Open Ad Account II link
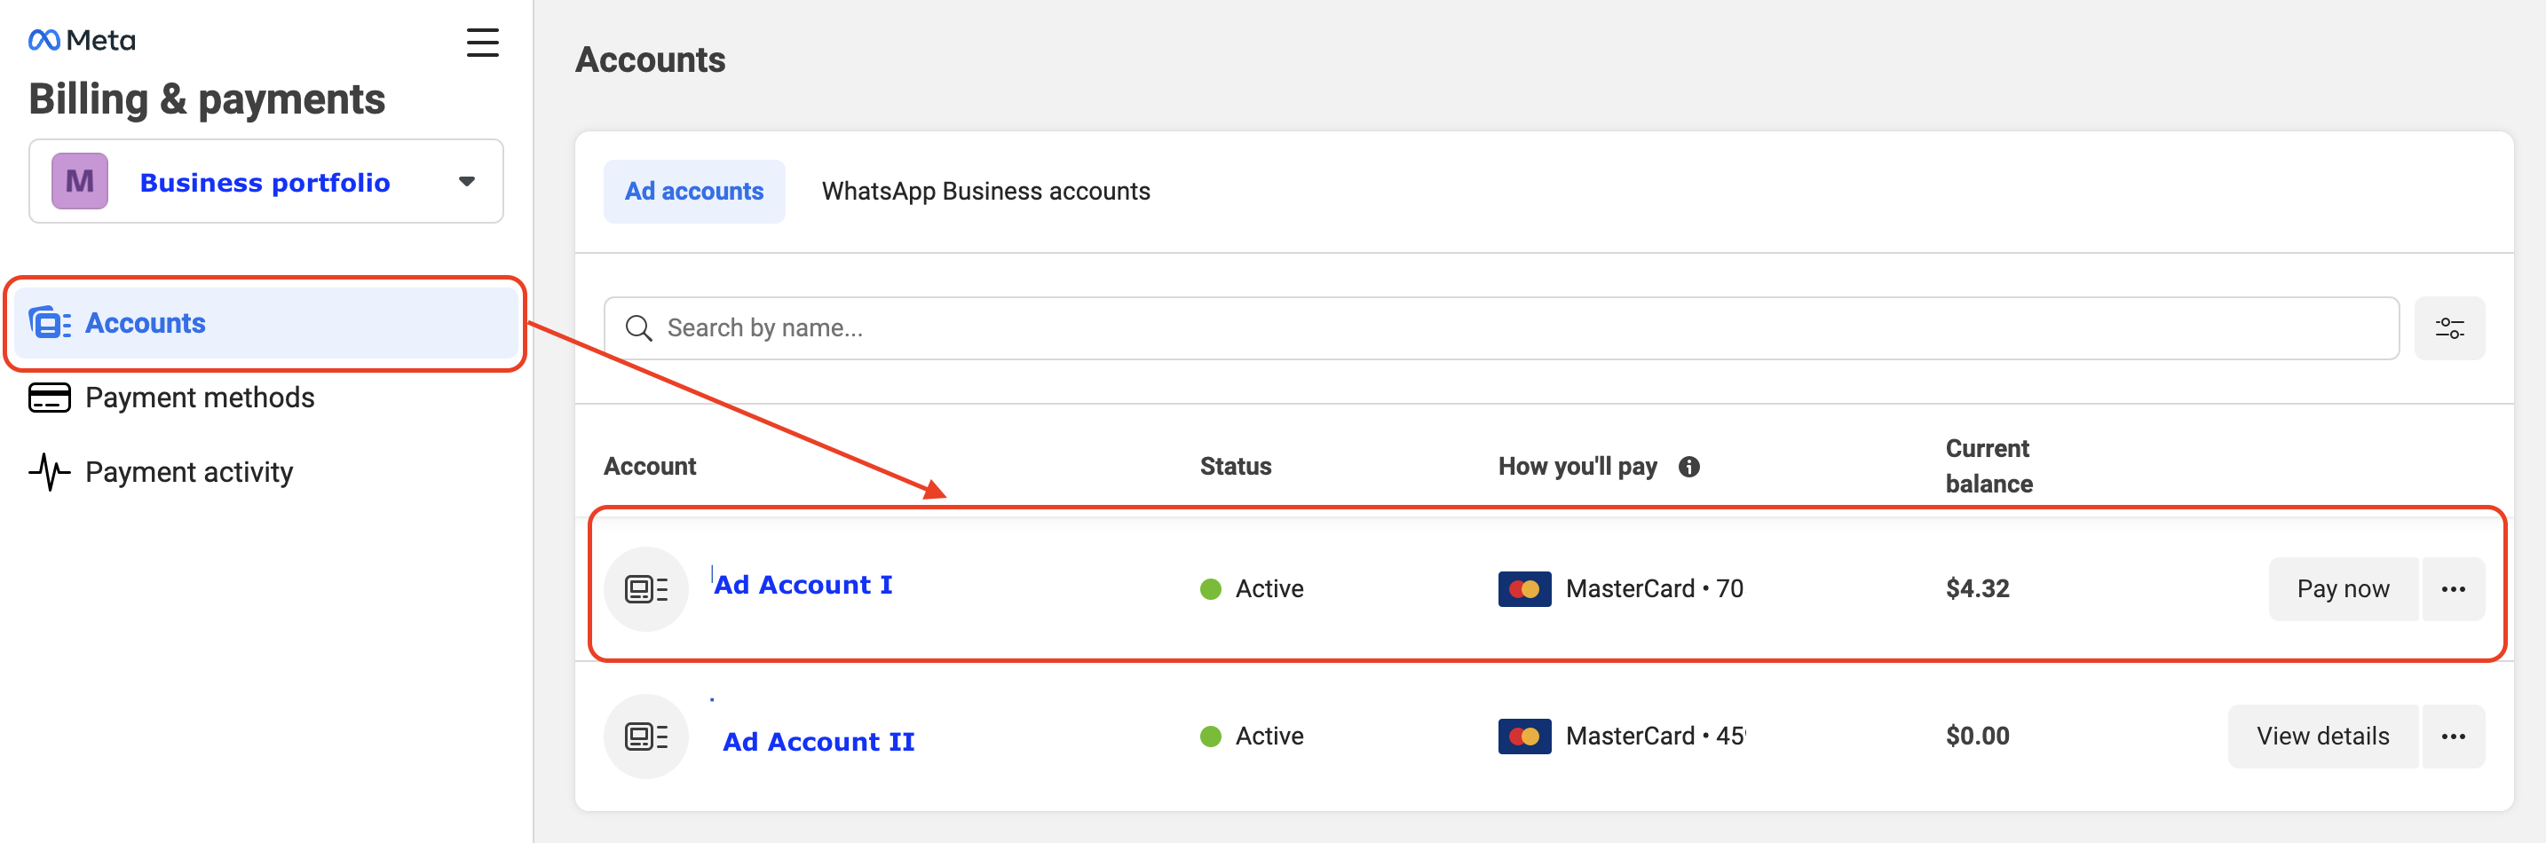Screen dimensions: 2546x843 (818, 742)
